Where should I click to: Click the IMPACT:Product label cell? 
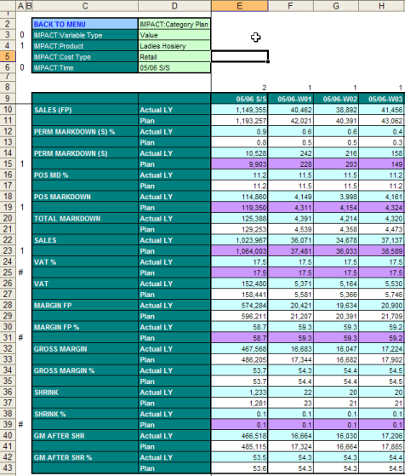85,46
